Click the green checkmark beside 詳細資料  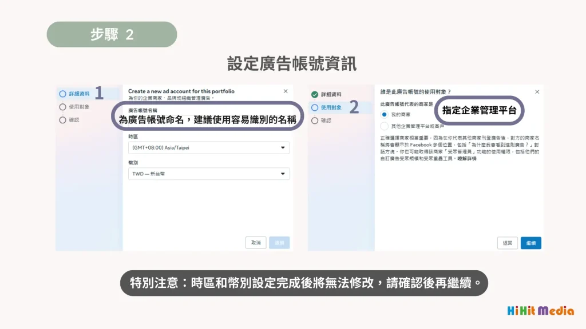314,94
